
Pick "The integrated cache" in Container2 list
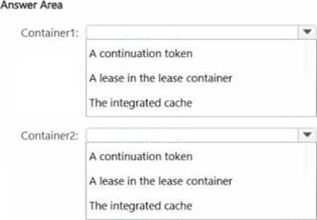coord(141,206)
